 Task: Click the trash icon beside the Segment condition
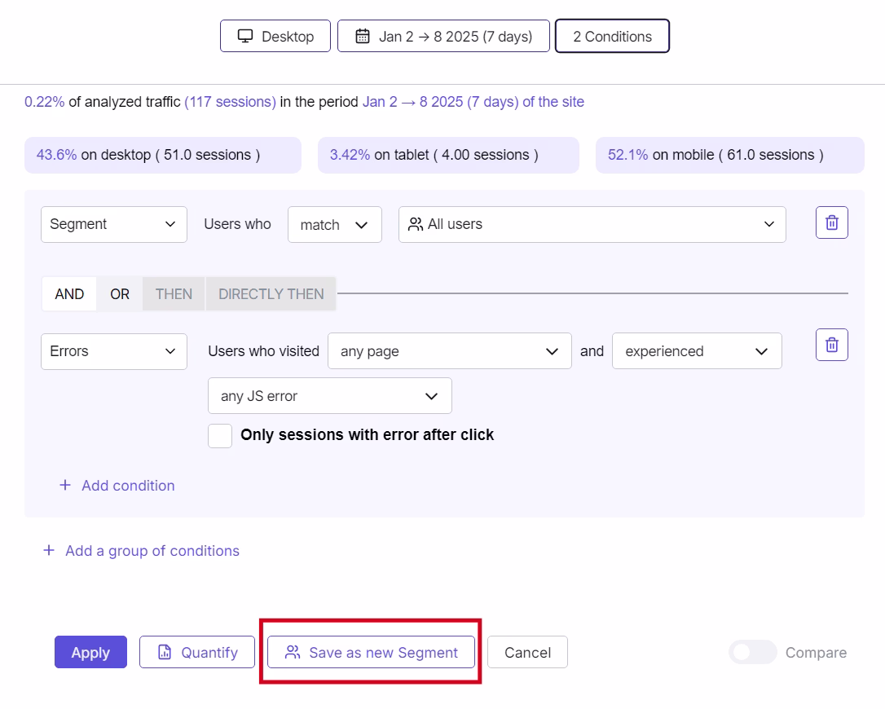pyautogui.click(x=831, y=222)
